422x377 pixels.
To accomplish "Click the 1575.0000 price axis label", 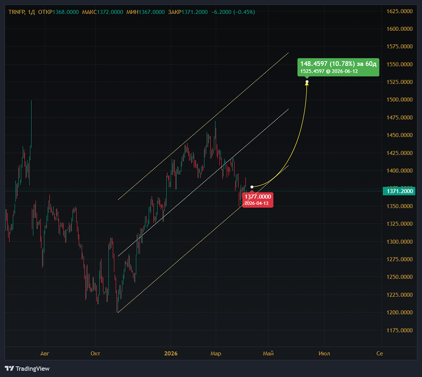I will (399, 46).
